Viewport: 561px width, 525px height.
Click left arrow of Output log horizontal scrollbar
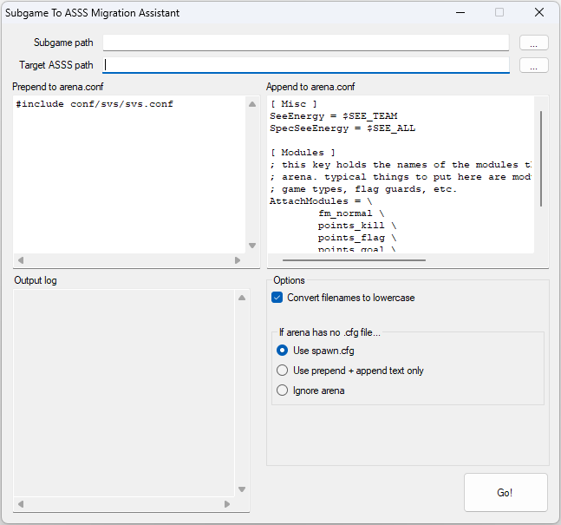[x=21, y=504]
